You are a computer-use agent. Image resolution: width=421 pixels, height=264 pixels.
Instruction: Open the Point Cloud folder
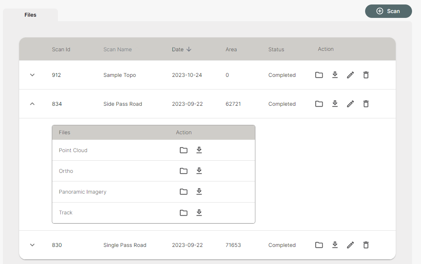click(x=184, y=150)
